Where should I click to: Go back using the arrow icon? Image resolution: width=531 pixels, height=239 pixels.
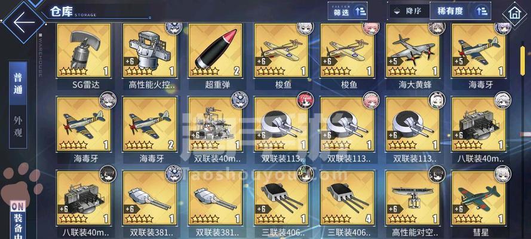23,22
